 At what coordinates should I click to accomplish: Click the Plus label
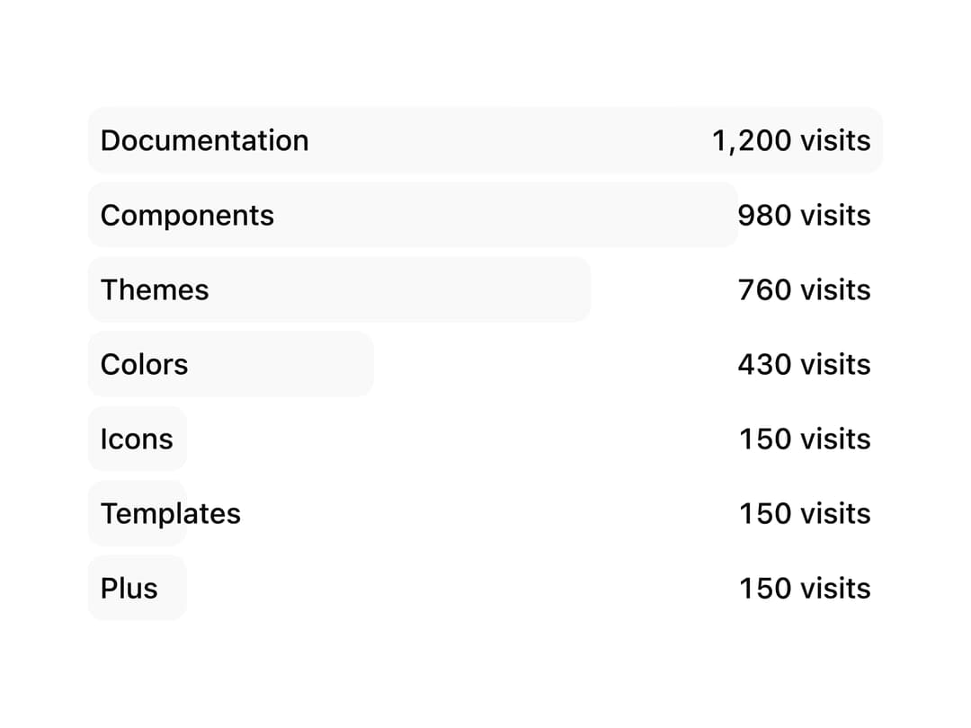tap(129, 588)
